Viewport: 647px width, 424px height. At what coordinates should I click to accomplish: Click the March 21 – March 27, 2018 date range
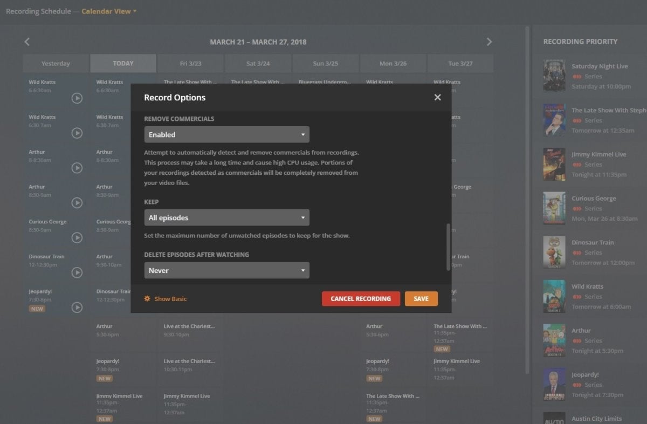point(258,42)
